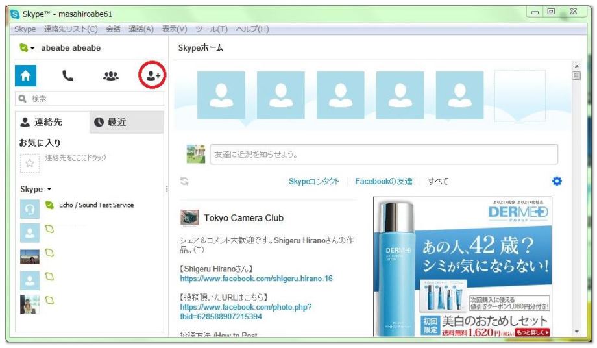Select Echo / Sound Test Service contact
Viewport: 597px width, 348px height.
[x=90, y=208]
